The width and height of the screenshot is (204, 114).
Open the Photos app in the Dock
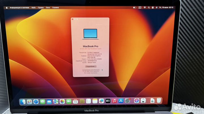pyautogui.click(x=62, y=101)
